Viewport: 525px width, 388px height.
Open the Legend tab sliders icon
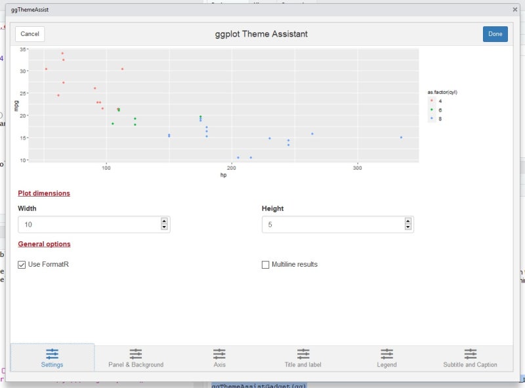387,353
